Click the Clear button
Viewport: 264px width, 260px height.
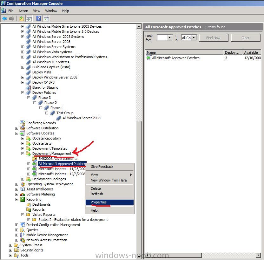point(246,38)
